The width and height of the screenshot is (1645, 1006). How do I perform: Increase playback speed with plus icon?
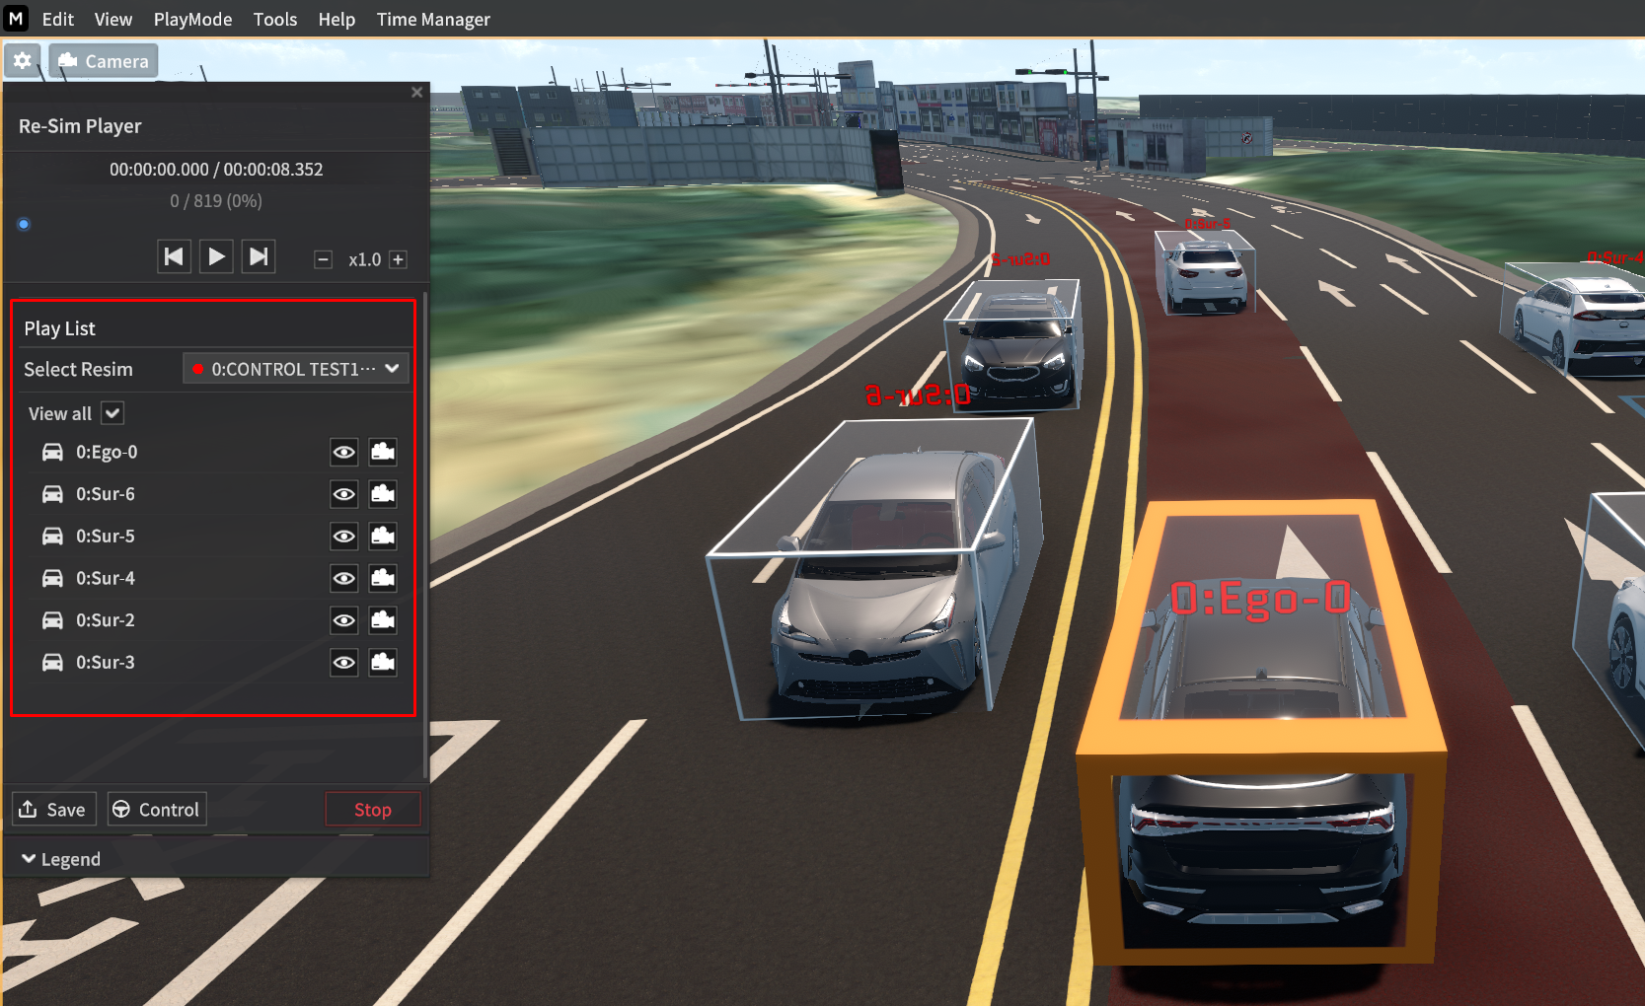(x=398, y=259)
